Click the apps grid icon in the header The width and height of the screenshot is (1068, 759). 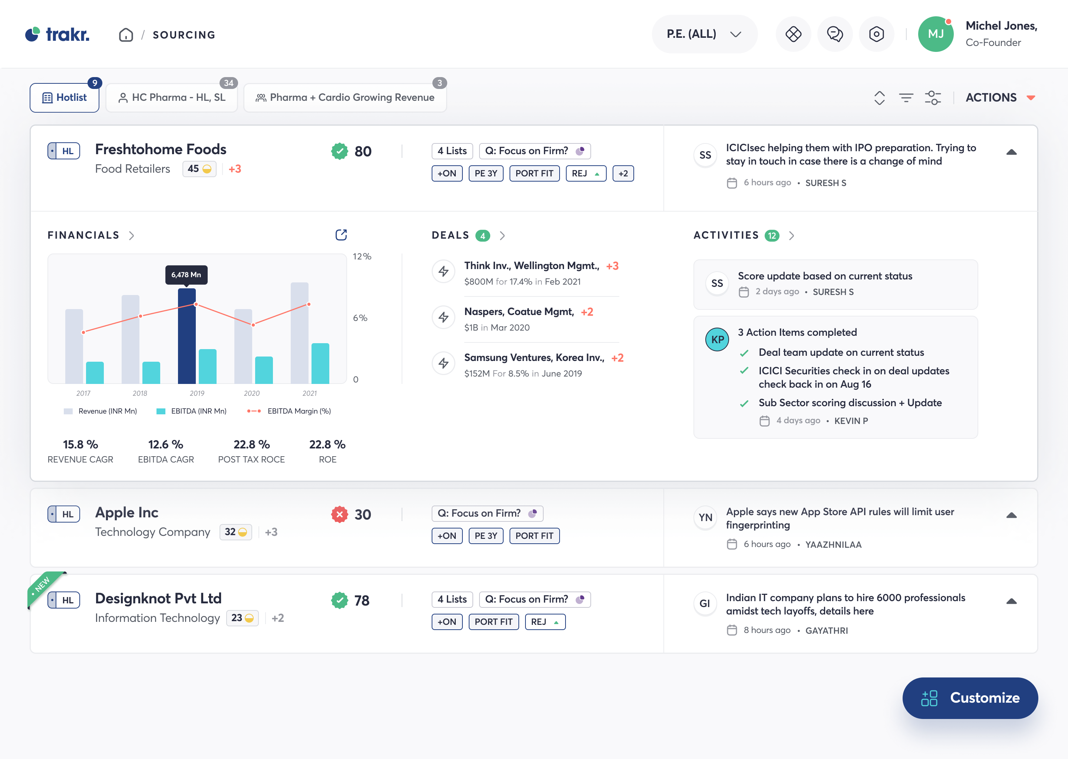pos(794,34)
